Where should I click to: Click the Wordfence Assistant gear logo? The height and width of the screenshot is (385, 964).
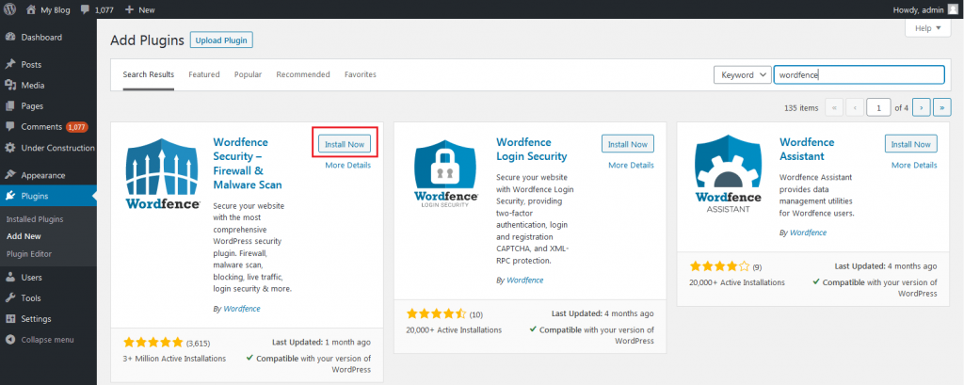coord(729,173)
